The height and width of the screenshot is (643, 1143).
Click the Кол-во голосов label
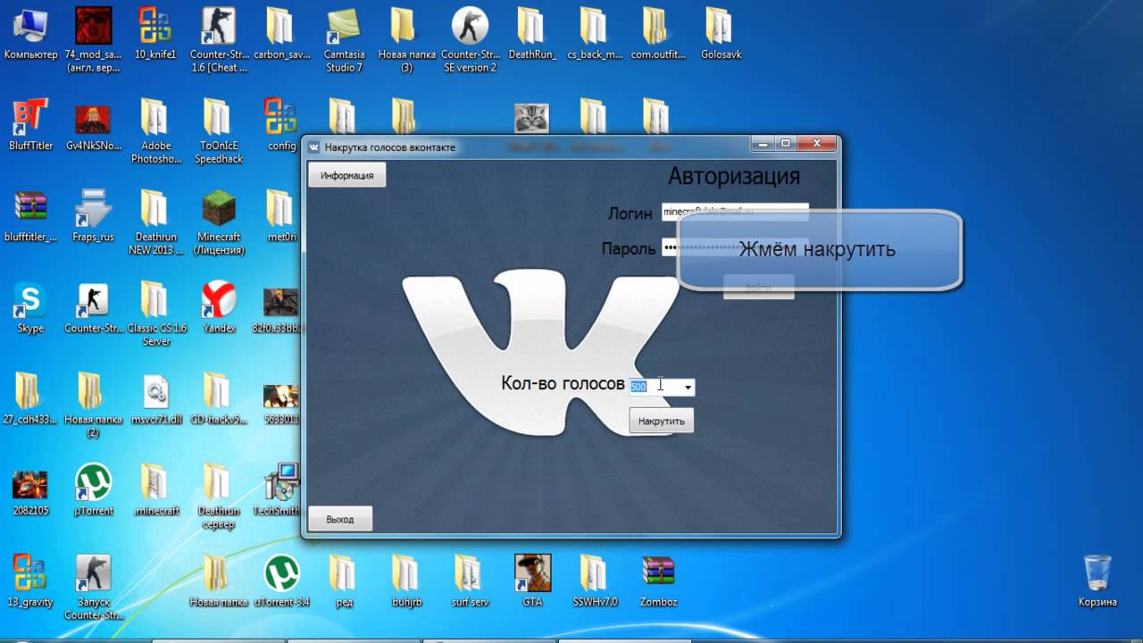(563, 383)
